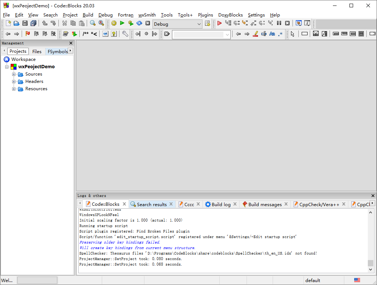Start debugging with the red arrow
Screen dimensions: 377x285
pyautogui.click(x=219, y=23)
